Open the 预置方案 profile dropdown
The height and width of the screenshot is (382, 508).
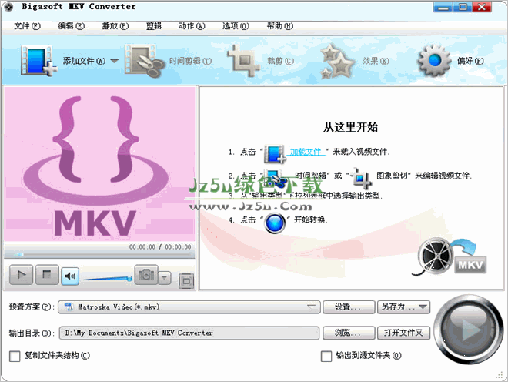point(189,307)
